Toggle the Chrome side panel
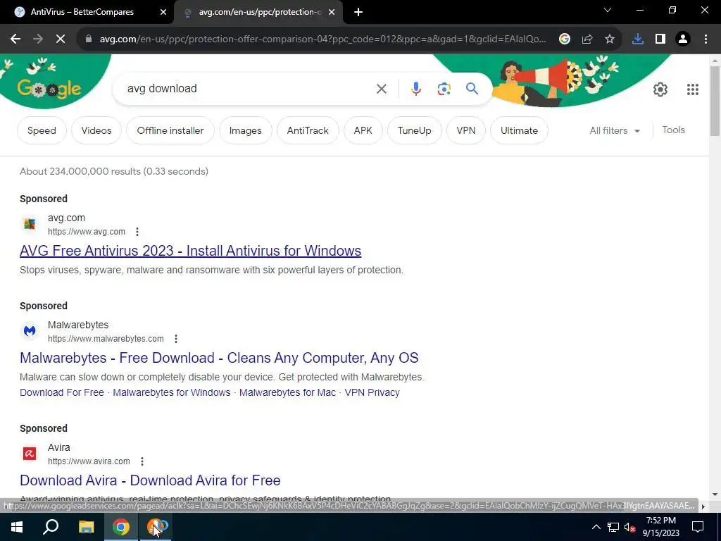This screenshot has width=721, height=541. (660, 39)
